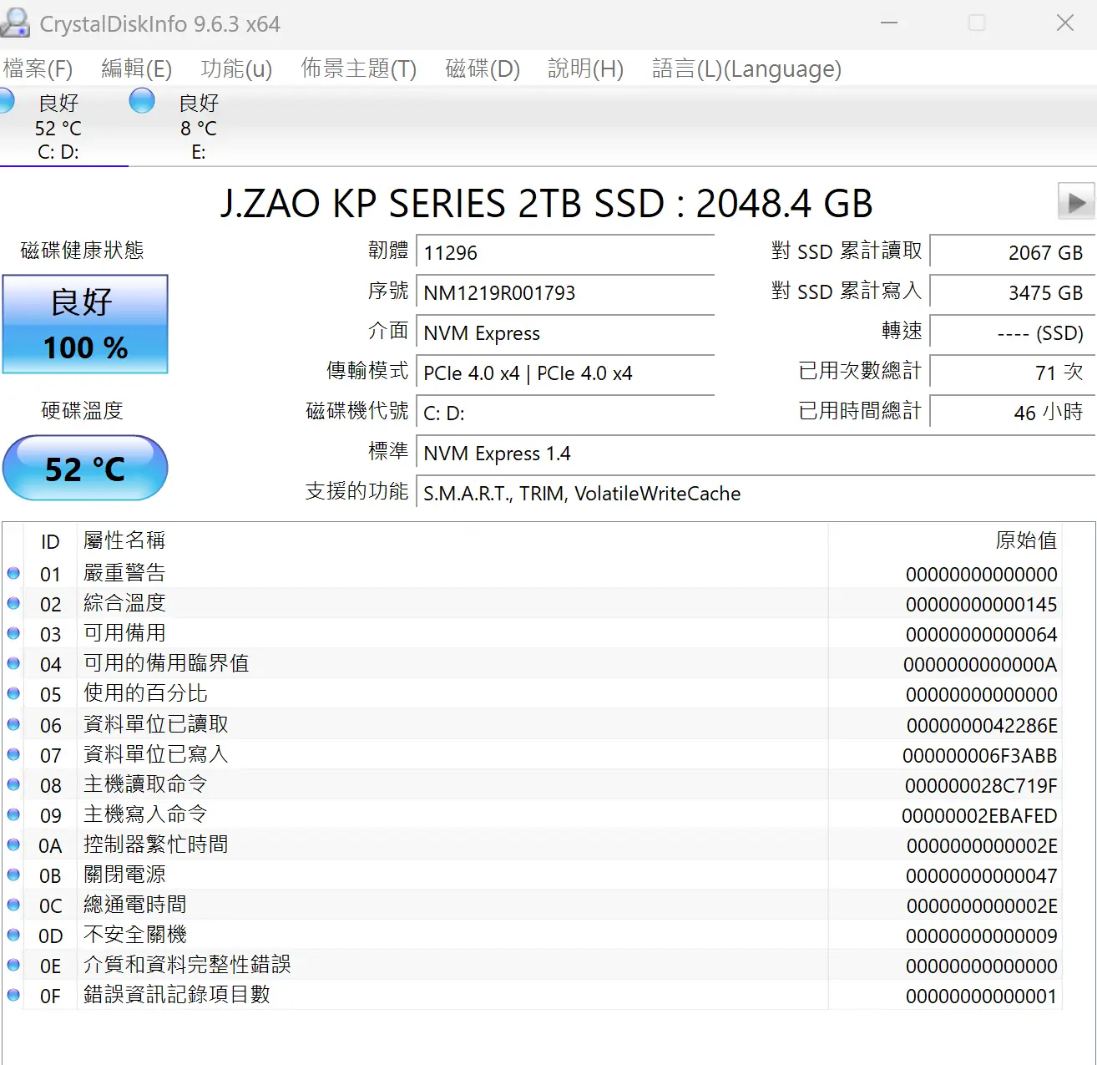Open the 磁碟(D) menu
The width and height of the screenshot is (1097, 1065).
point(483,68)
